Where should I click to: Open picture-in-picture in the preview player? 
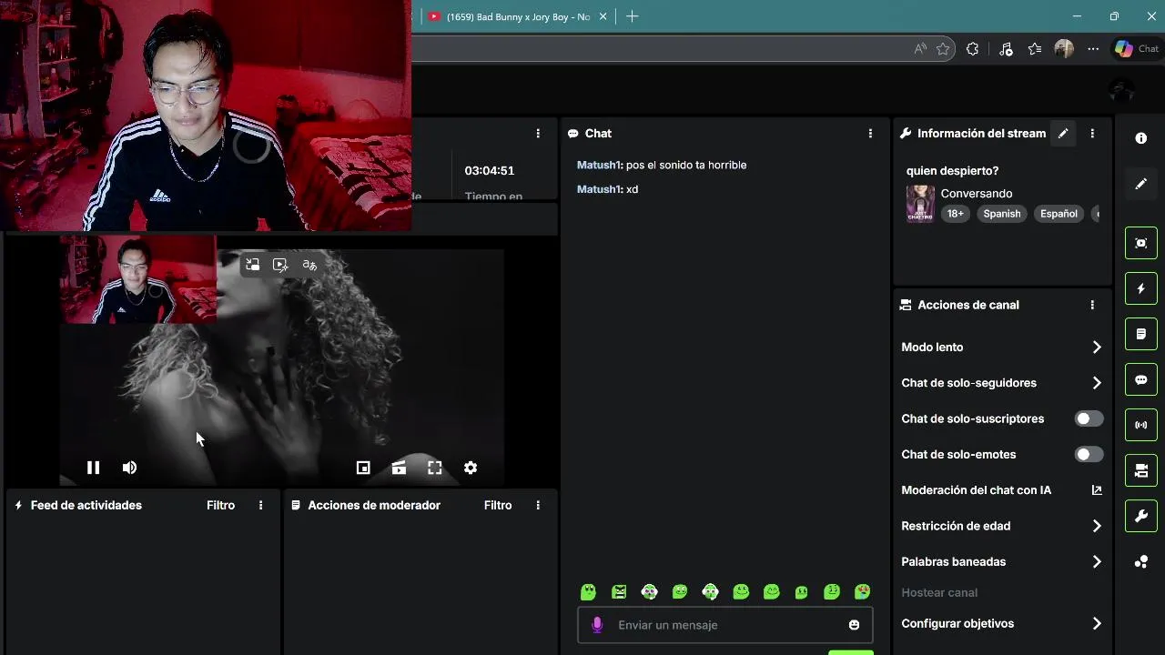coord(363,468)
